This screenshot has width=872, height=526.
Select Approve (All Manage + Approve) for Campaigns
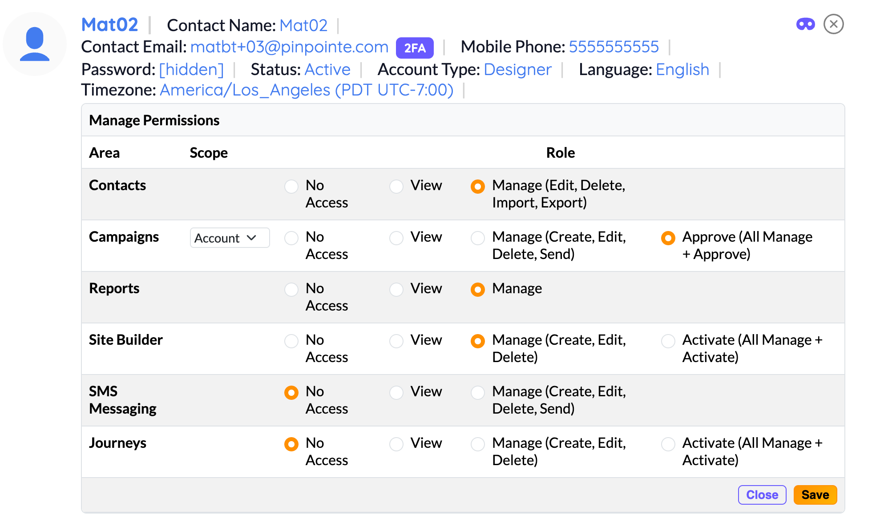click(x=668, y=238)
